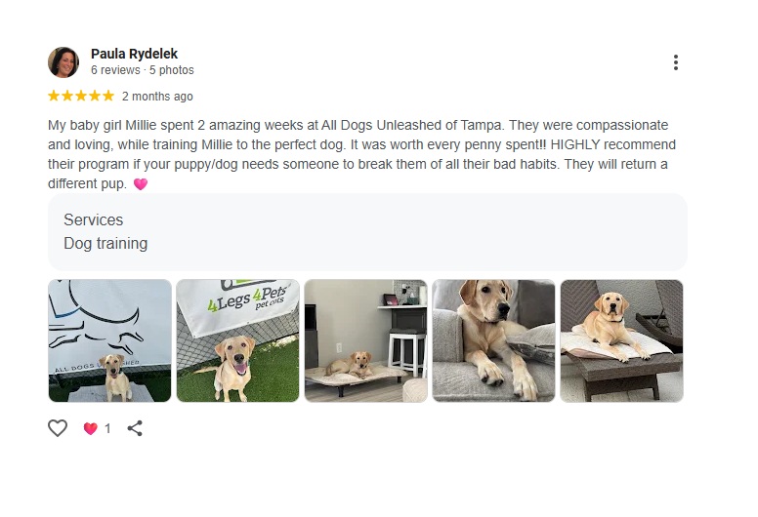This screenshot has width=758, height=517.
Task: Open the Paula Rydelek reviewer name link
Action: [x=134, y=54]
